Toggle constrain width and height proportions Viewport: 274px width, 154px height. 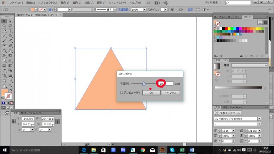click(57, 121)
